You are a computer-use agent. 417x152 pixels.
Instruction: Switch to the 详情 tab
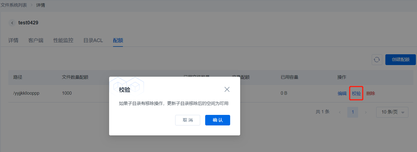pos(13,40)
